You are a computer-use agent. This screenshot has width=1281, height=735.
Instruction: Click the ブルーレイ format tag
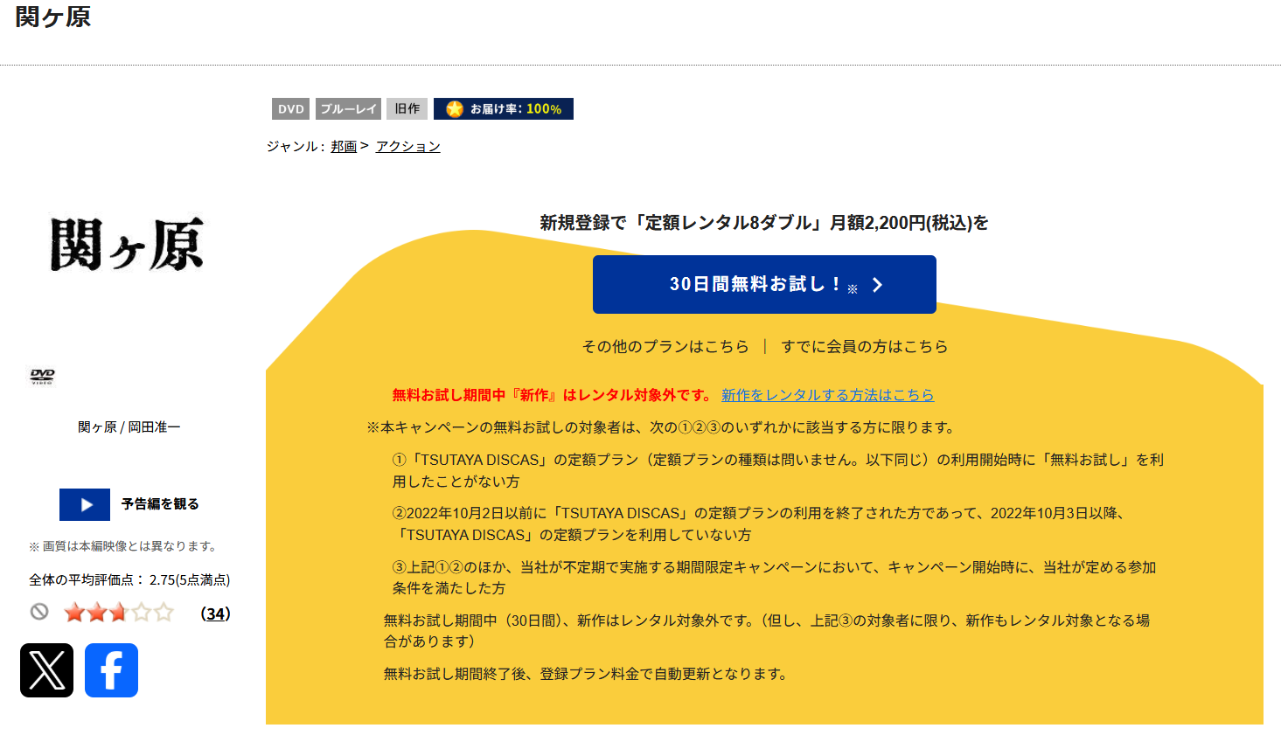(x=348, y=109)
